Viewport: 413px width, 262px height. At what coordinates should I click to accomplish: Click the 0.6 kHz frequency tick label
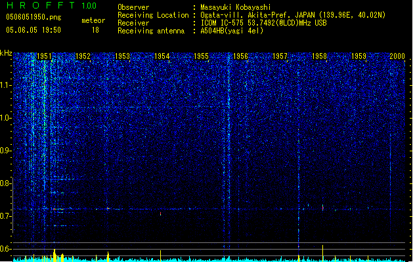6,249
